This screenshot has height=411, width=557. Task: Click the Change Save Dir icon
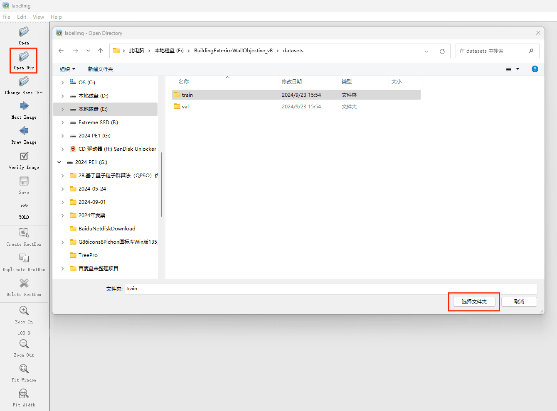[x=24, y=81]
